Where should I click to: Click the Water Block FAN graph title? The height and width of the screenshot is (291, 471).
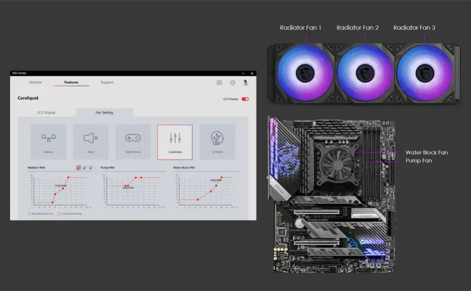[184, 167]
